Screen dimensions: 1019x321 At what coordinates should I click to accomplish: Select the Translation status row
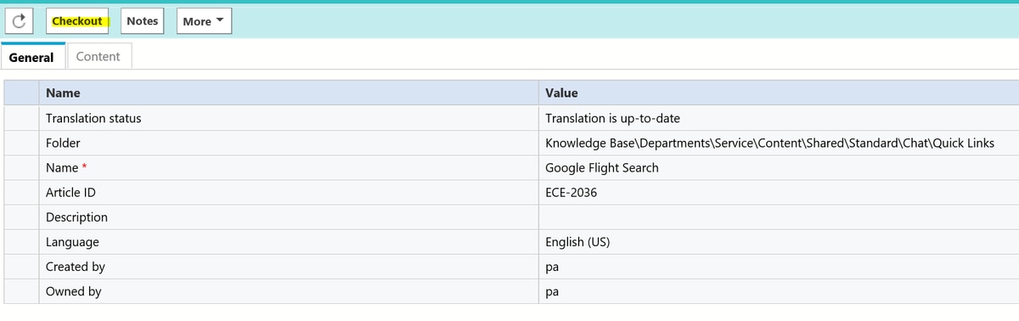click(x=509, y=118)
